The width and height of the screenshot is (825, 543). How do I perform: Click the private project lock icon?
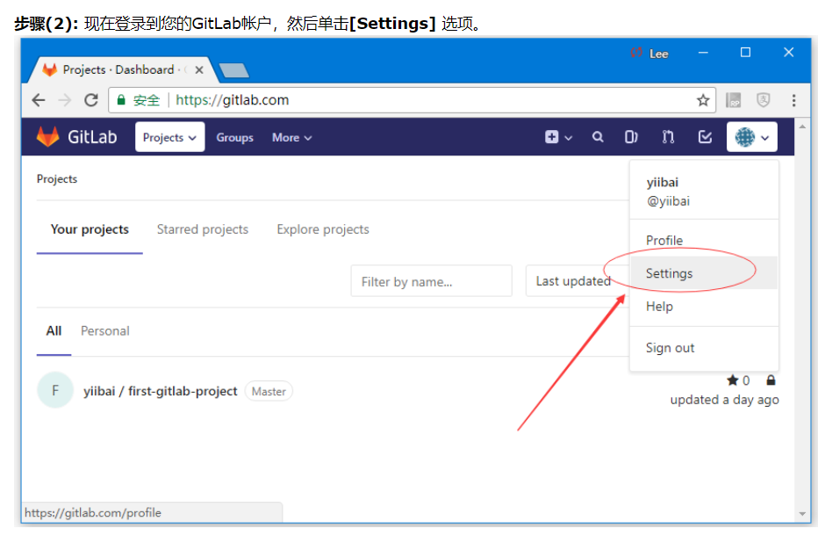771,380
